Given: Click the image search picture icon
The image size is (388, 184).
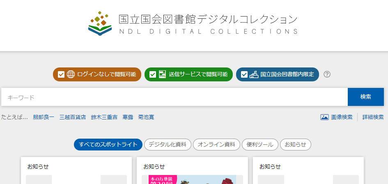Looking at the screenshot, I should (x=324, y=117).
